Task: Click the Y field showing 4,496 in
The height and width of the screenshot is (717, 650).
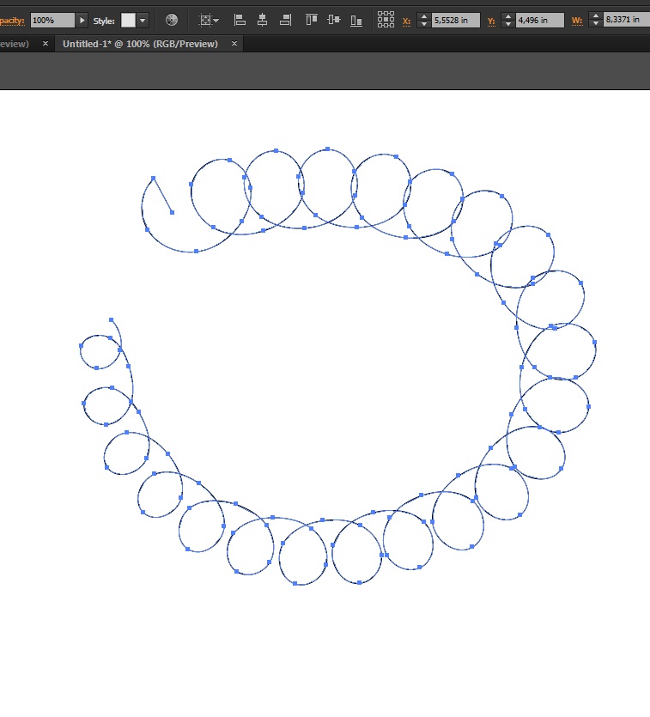Action: (539, 20)
